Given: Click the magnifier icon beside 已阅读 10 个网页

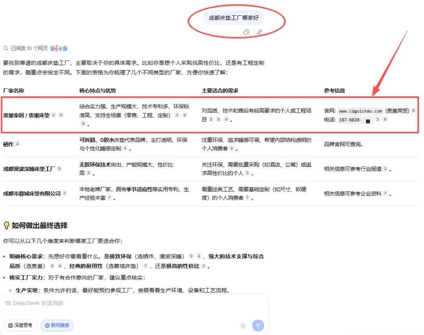Looking at the screenshot, I should click(x=5, y=48).
